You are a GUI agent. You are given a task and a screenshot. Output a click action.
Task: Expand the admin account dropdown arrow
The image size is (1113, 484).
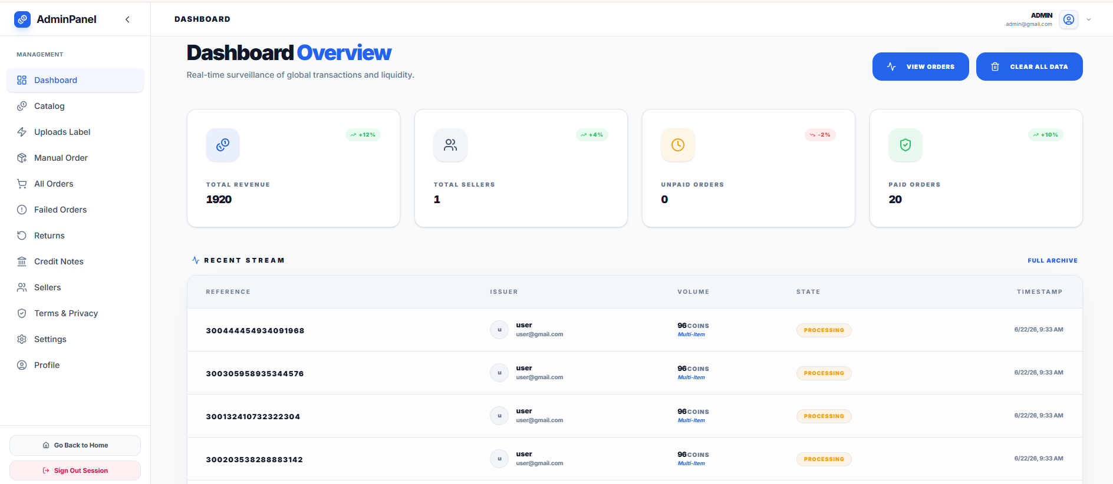pos(1089,19)
